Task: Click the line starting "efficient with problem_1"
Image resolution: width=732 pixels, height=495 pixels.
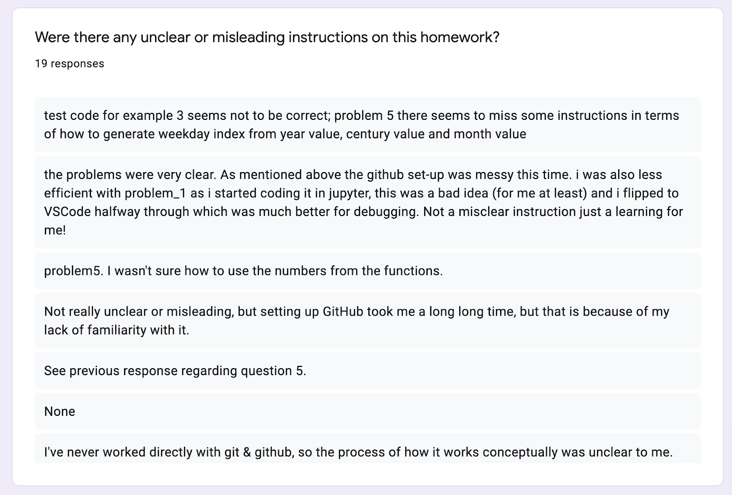Action: [361, 193]
